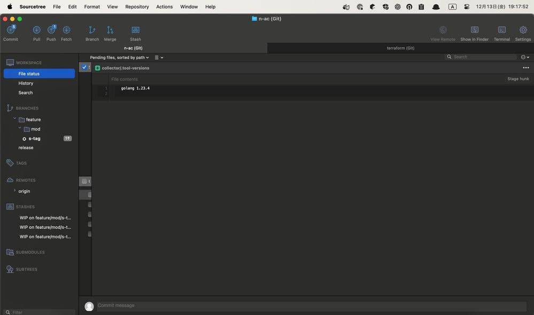Open the View menu
Screen dimensions: 534x315
(112, 6)
